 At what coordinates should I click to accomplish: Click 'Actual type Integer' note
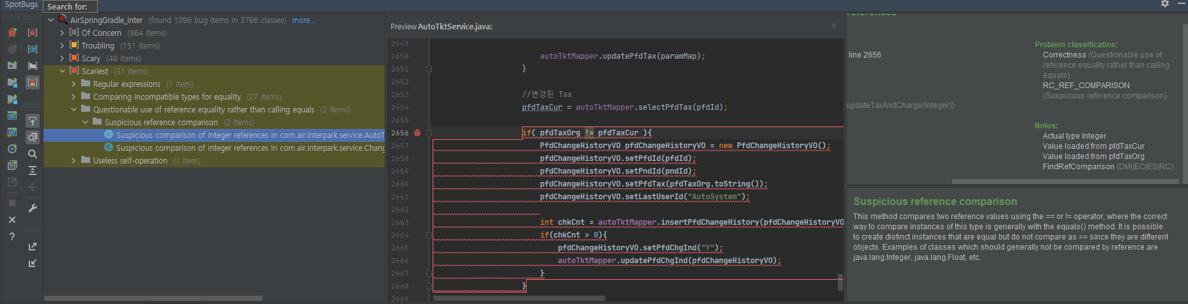point(1074,136)
